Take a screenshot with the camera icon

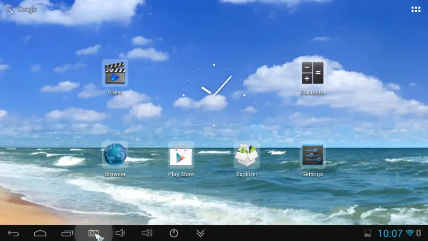point(94,233)
